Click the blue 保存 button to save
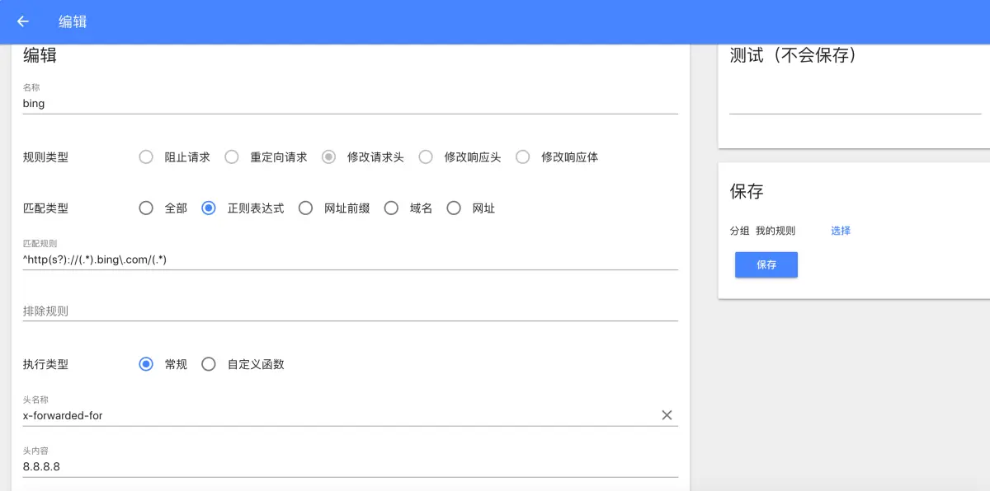This screenshot has width=990, height=491. pos(766,264)
